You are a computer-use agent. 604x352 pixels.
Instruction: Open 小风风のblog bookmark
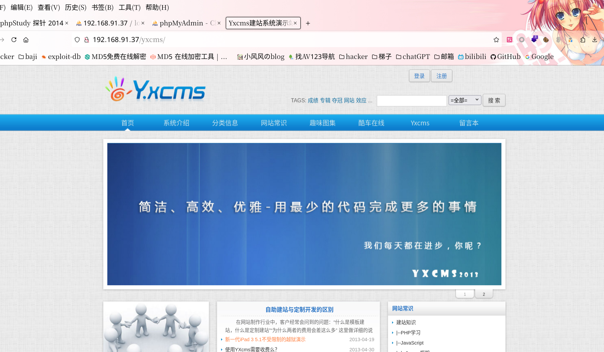click(x=261, y=57)
